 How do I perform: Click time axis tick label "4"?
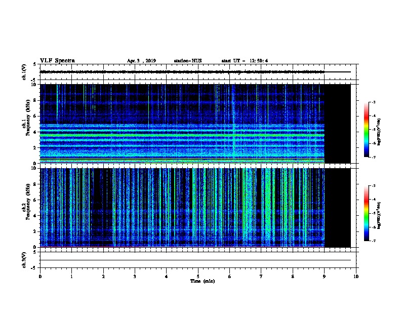point(166,276)
